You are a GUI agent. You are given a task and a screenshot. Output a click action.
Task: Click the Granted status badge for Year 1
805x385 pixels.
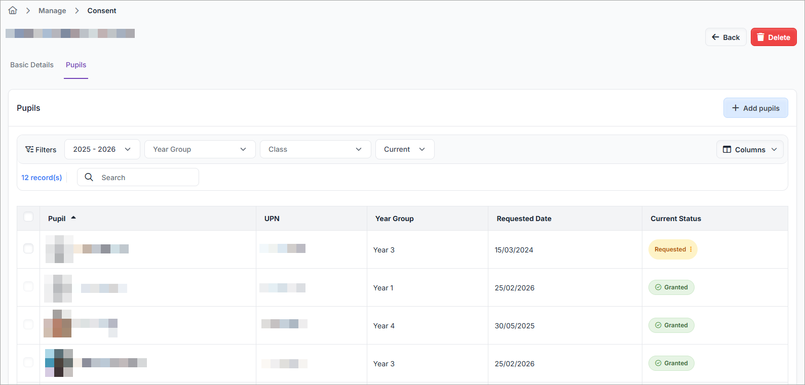[x=671, y=287]
